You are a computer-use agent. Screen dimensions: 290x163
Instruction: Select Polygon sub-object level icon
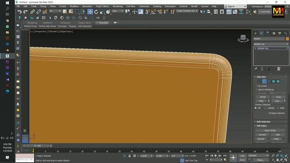274,81
